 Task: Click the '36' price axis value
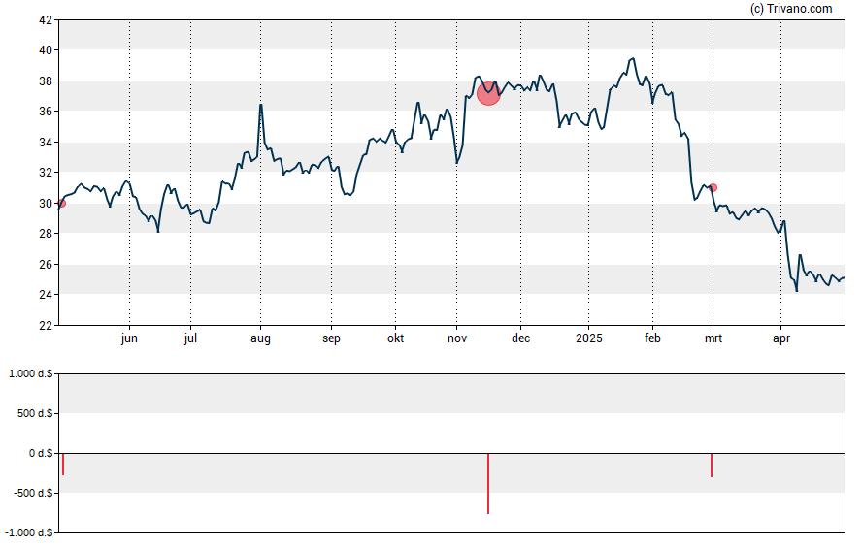[x=46, y=112]
